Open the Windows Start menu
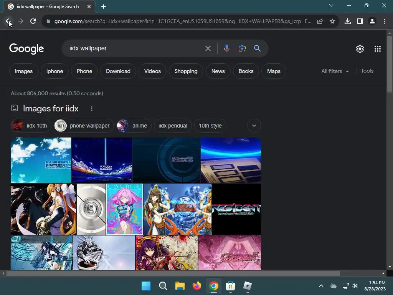Image resolution: width=393 pixels, height=295 pixels. [x=146, y=286]
